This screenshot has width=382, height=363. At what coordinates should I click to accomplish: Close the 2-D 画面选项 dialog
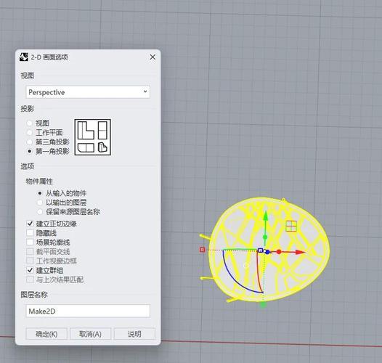153,57
